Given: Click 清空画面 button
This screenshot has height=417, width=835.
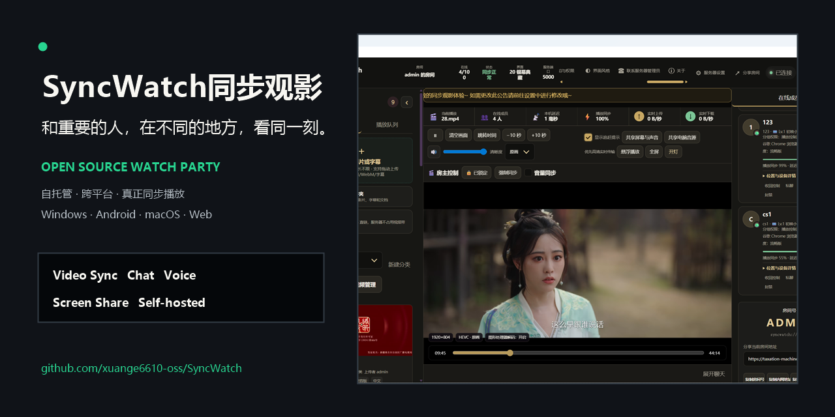Looking at the screenshot, I should click(458, 136).
